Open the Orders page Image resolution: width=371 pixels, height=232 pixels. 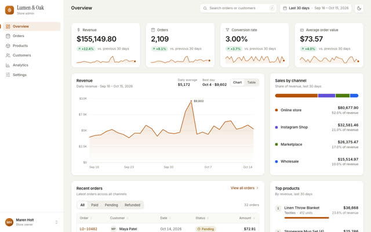coord(32,36)
